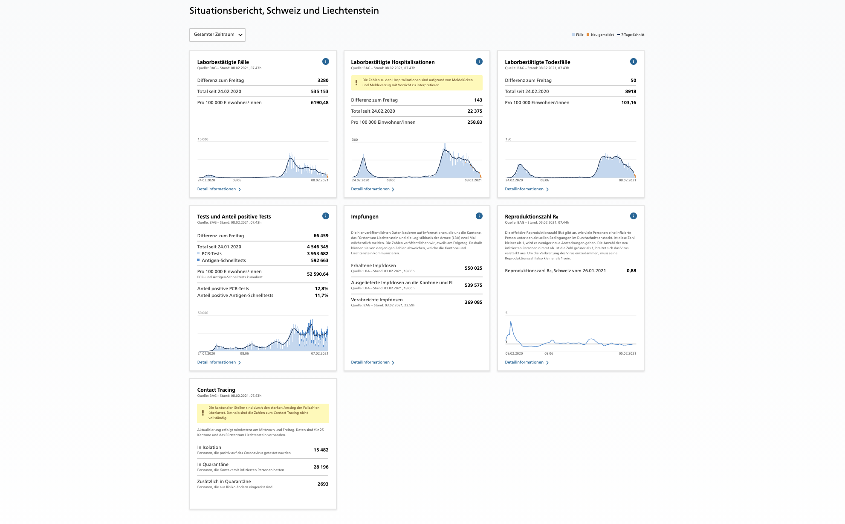
Task: Open info icon on Reproduktionszahl Re card
Action: (634, 216)
